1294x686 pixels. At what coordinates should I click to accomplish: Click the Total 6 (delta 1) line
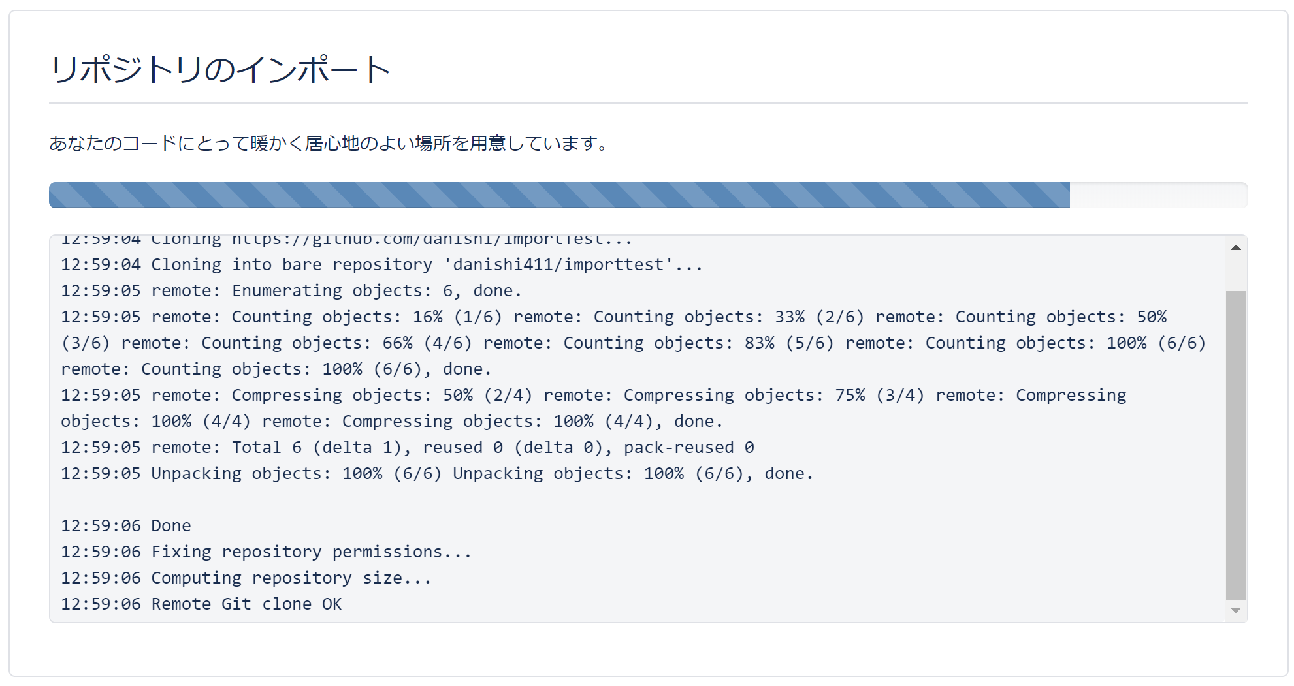[x=408, y=447]
